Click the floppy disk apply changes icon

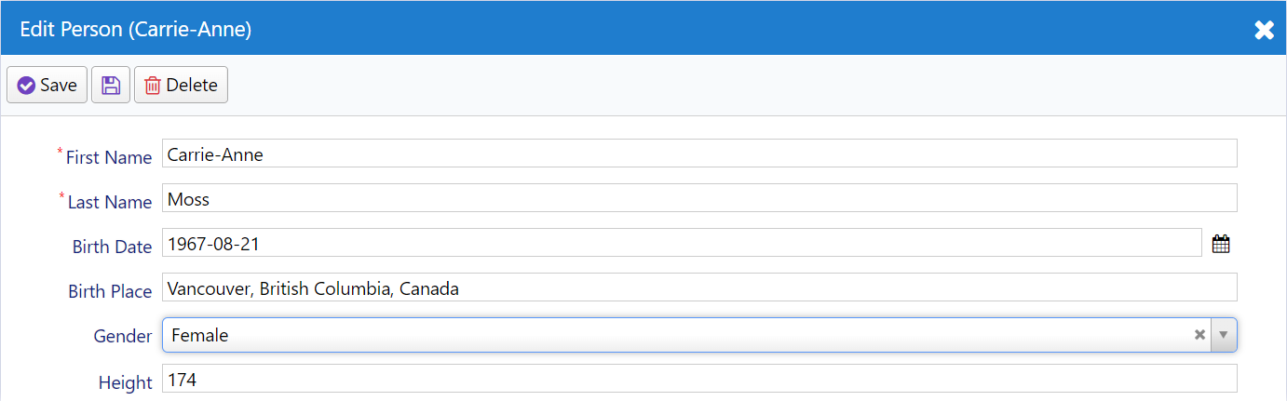(x=111, y=85)
